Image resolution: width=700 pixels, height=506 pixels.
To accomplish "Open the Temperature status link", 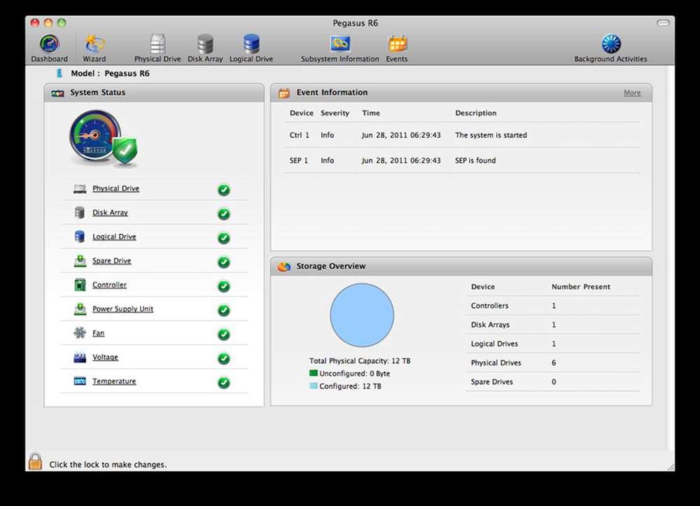I will click(x=114, y=381).
